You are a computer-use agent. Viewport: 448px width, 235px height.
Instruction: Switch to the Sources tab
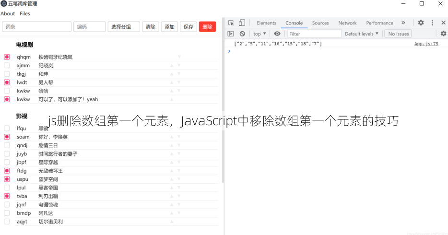click(320, 23)
